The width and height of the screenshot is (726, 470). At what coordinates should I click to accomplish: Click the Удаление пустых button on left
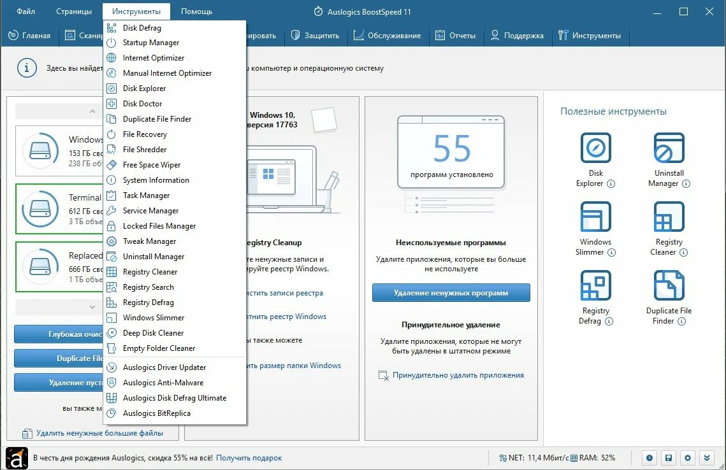pos(59,383)
